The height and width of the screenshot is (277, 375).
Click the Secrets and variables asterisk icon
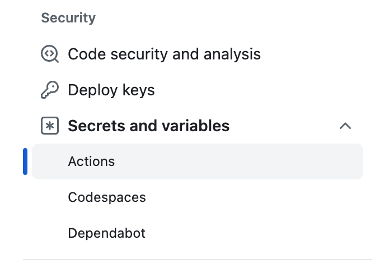point(50,126)
